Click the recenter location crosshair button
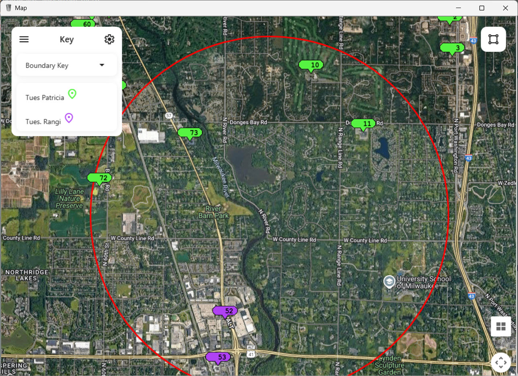Viewport: 518px width, 376px height. click(501, 363)
